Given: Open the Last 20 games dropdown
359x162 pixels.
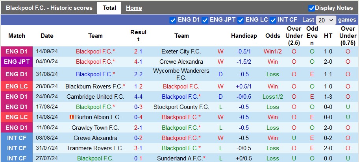Looking at the screenshot, I should pyautogui.click(x=326, y=20).
